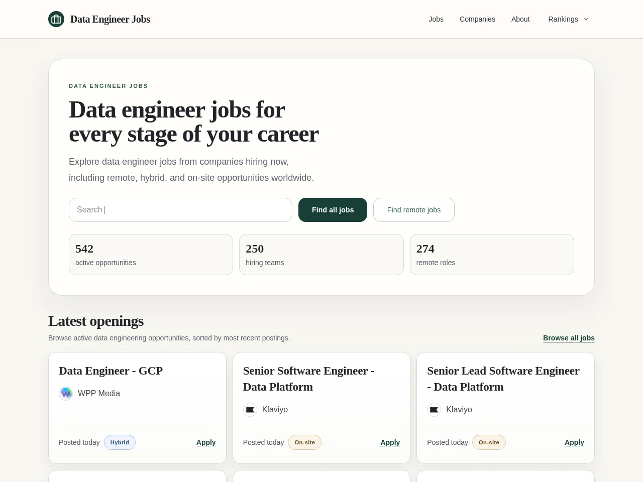The height and width of the screenshot is (482, 643).
Task: Click 'Posted today' on the GCP job card
Action: point(79,442)
